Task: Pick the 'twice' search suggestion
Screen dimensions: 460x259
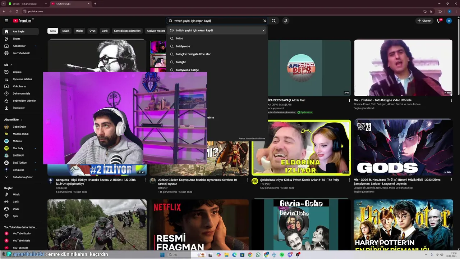Action: 217,38
